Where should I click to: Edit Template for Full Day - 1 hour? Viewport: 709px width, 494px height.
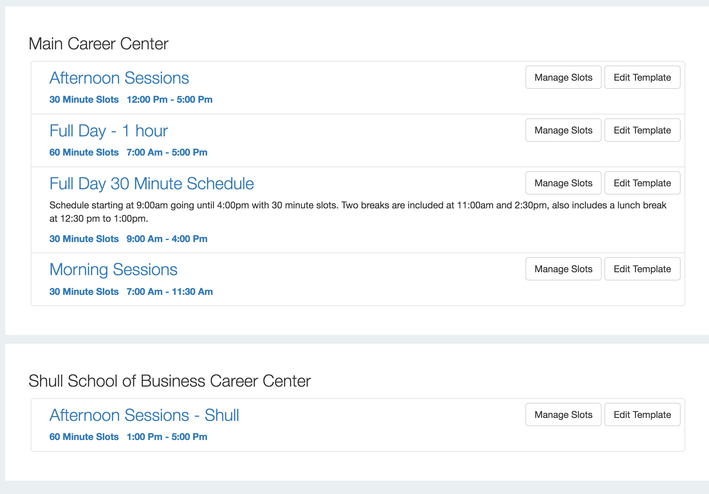642,130
